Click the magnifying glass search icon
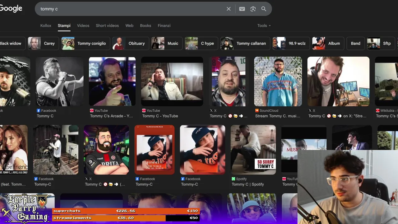Screen dimensions: 398x224 pos(264,9)
